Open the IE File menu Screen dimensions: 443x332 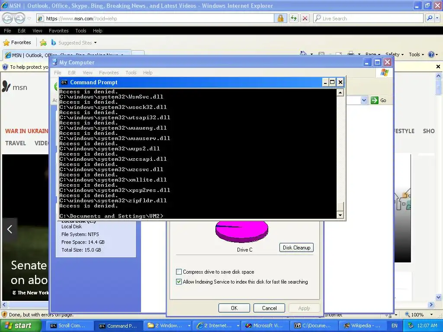click(7, 31)
